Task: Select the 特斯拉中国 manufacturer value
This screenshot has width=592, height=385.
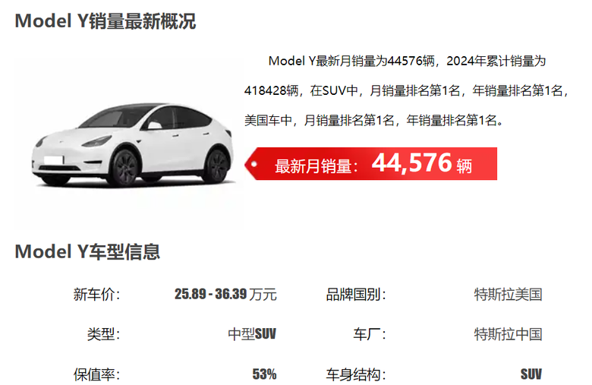Action: (x=509, y=334)
